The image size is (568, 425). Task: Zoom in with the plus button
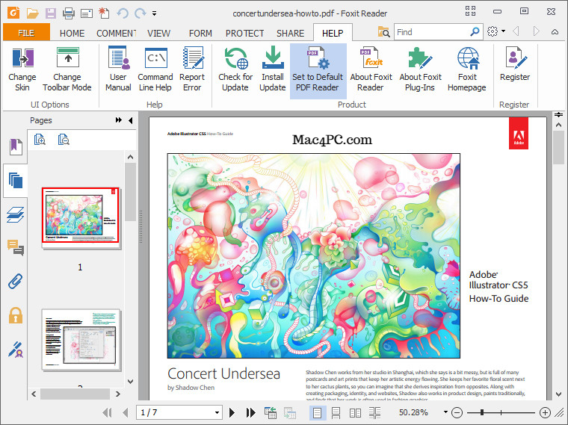point(545,412)
